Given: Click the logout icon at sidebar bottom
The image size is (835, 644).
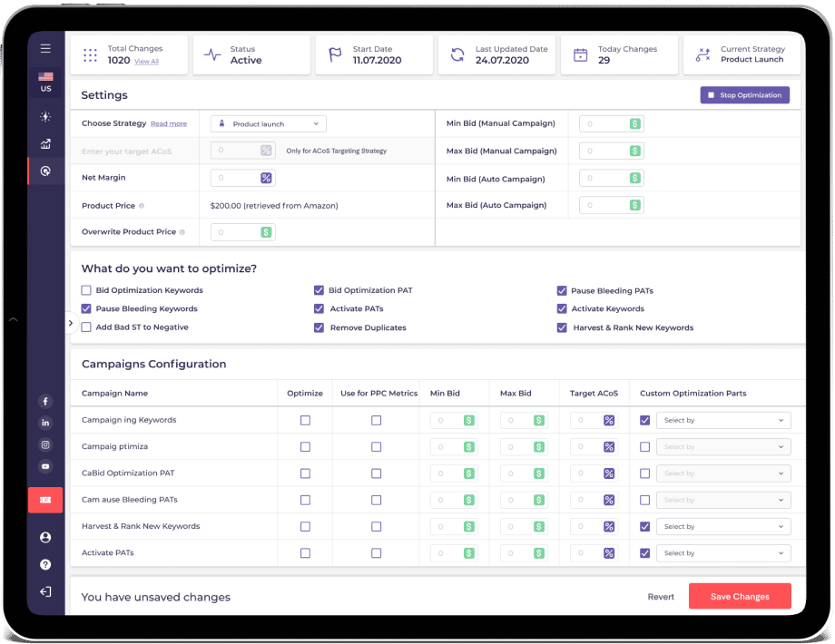Looking at the screenshot, I should [45, 591].
